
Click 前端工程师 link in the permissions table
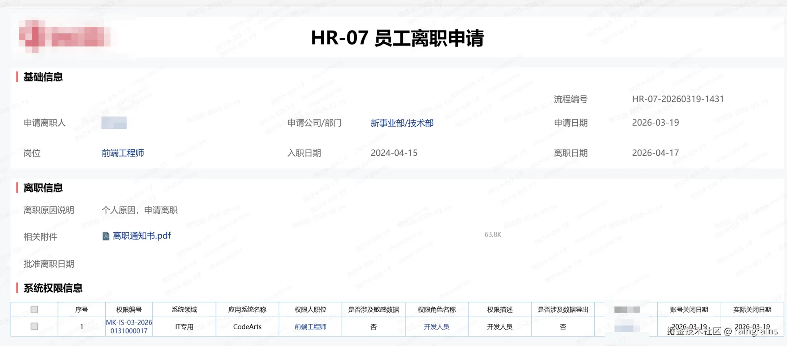(311, 327)
